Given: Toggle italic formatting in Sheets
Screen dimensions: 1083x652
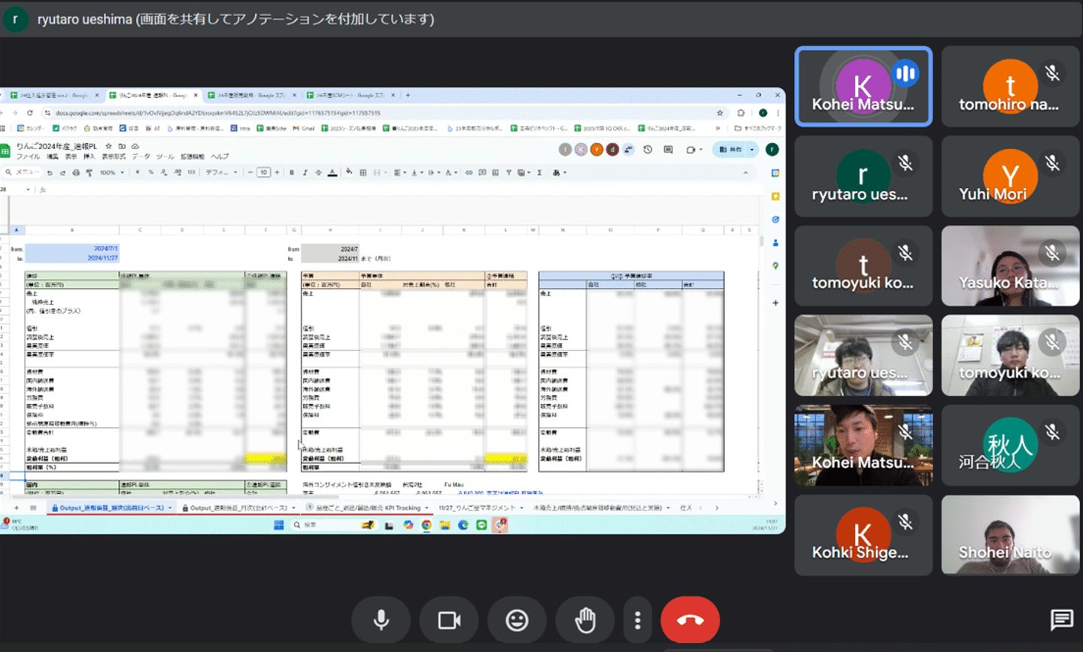Looking at the screenshot, I should point(305,173).
